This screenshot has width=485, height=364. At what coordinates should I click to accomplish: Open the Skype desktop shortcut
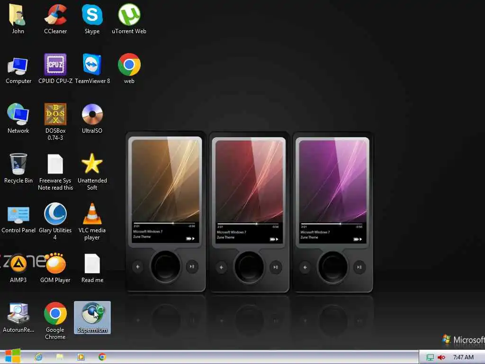[92, 18]
